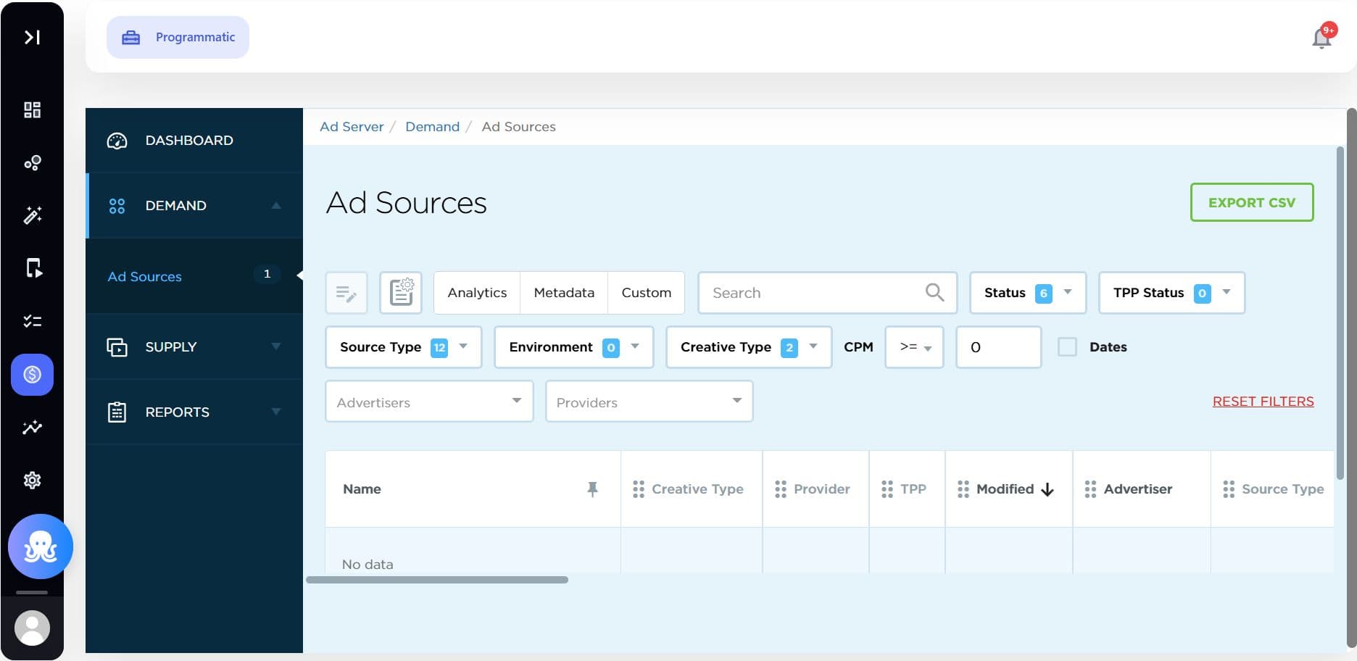
Task: Go to Demand breadcrumb
Action: tap(432, 127)
